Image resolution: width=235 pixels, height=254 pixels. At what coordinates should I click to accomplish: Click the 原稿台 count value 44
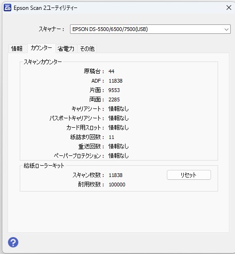point(111,71)
